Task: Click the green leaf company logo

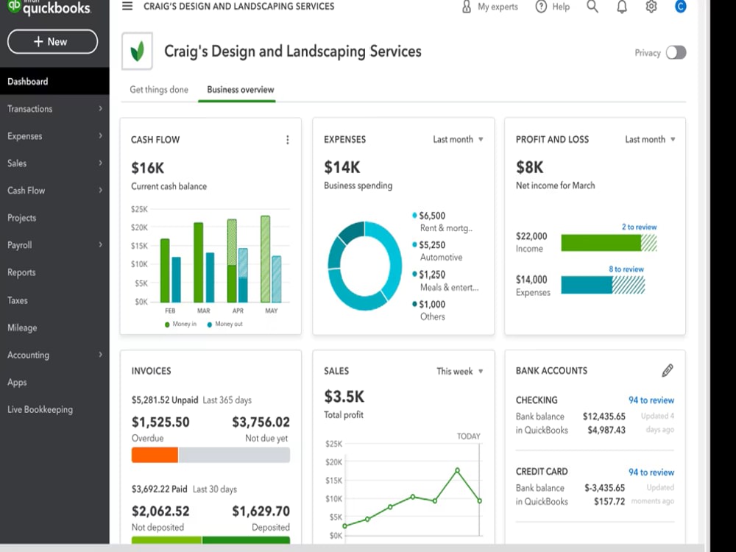Action: (x=137, y=52)
